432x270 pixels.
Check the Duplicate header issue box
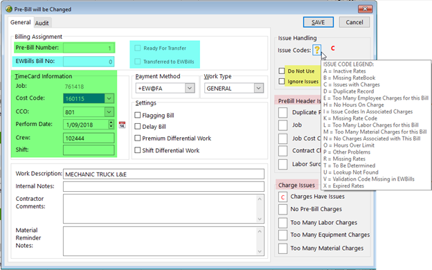pos(282,112)
